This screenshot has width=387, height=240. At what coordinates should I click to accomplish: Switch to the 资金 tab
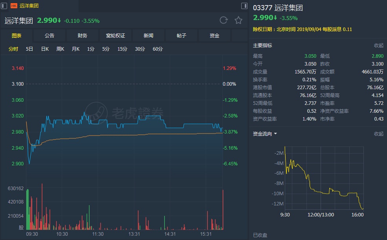(x=214, y=35)
